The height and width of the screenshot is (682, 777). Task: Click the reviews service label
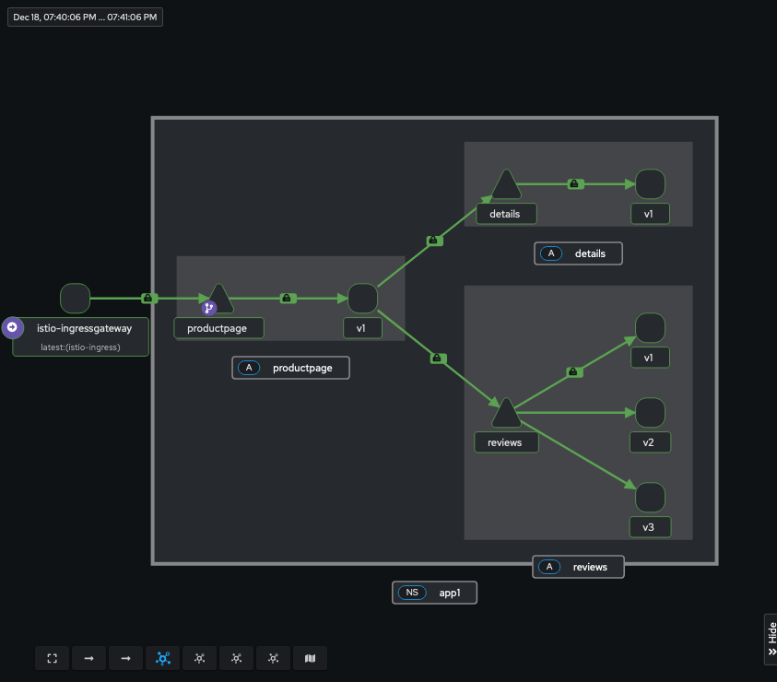point(506,442)
